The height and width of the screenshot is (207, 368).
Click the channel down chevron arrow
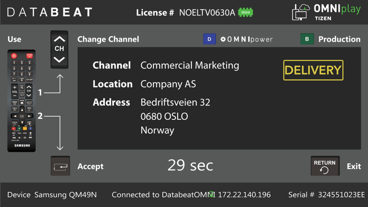(x=59, y=59)
